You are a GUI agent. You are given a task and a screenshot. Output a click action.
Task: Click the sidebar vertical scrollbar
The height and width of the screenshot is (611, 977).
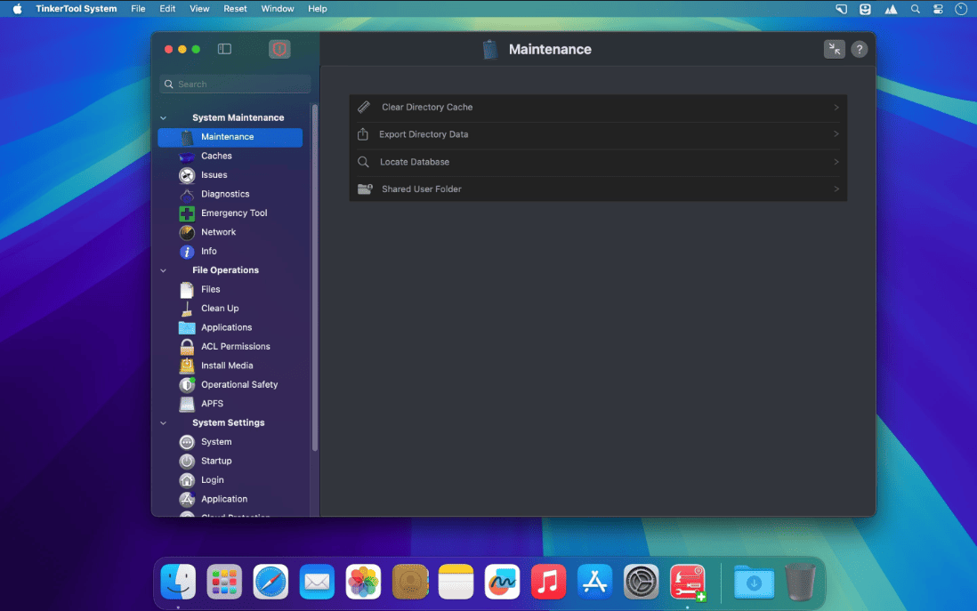[315, 277]
